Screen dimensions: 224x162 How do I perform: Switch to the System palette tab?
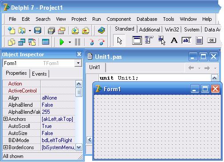(192, 30)
